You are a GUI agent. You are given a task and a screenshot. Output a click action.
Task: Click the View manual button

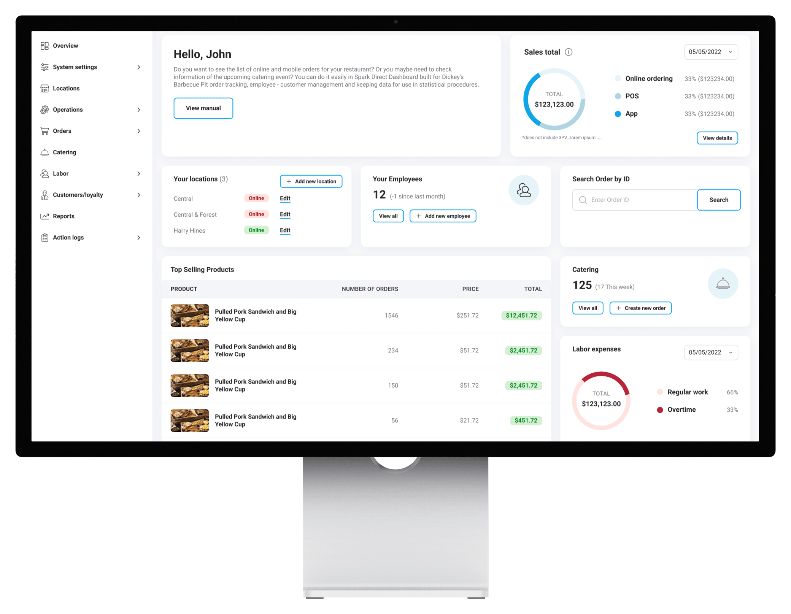pyautogui.click(x=203, y=108)
